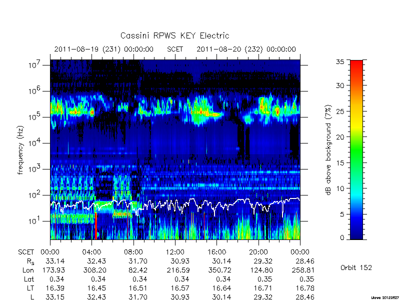This screenshot has height=300, width=400.
Task: Click the color bar tick label '20'
Action: pos(340,137)
